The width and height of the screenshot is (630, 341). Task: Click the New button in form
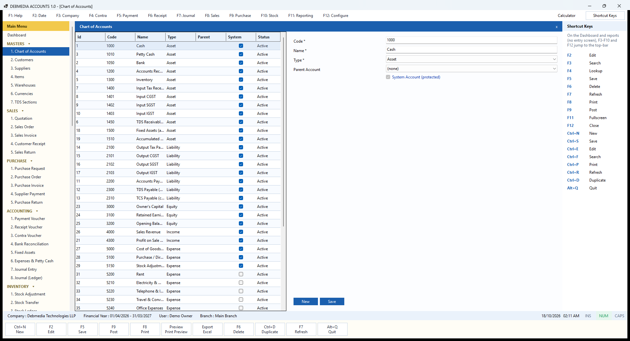pyautogui.click(x=306, y=302)
